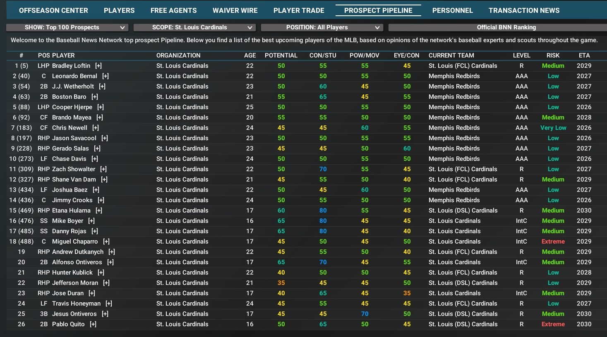Click the [+] icon beside Leonardo Bernal
This screenshot has width=607, height=337.
[106, 76]
